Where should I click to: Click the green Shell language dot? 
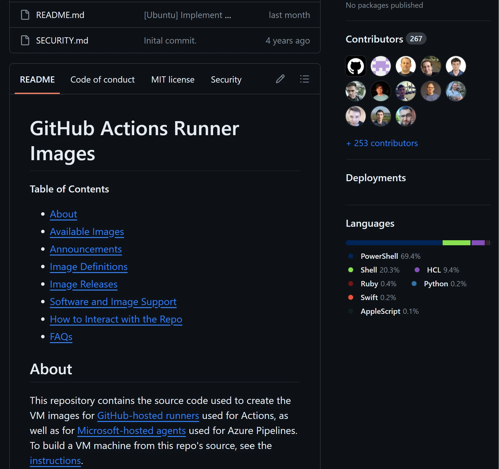[x=351, y=270]
